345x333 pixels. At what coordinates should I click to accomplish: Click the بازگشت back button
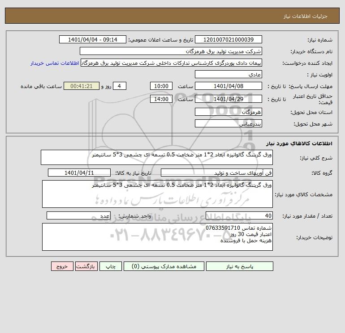click(x=86, y=266)
